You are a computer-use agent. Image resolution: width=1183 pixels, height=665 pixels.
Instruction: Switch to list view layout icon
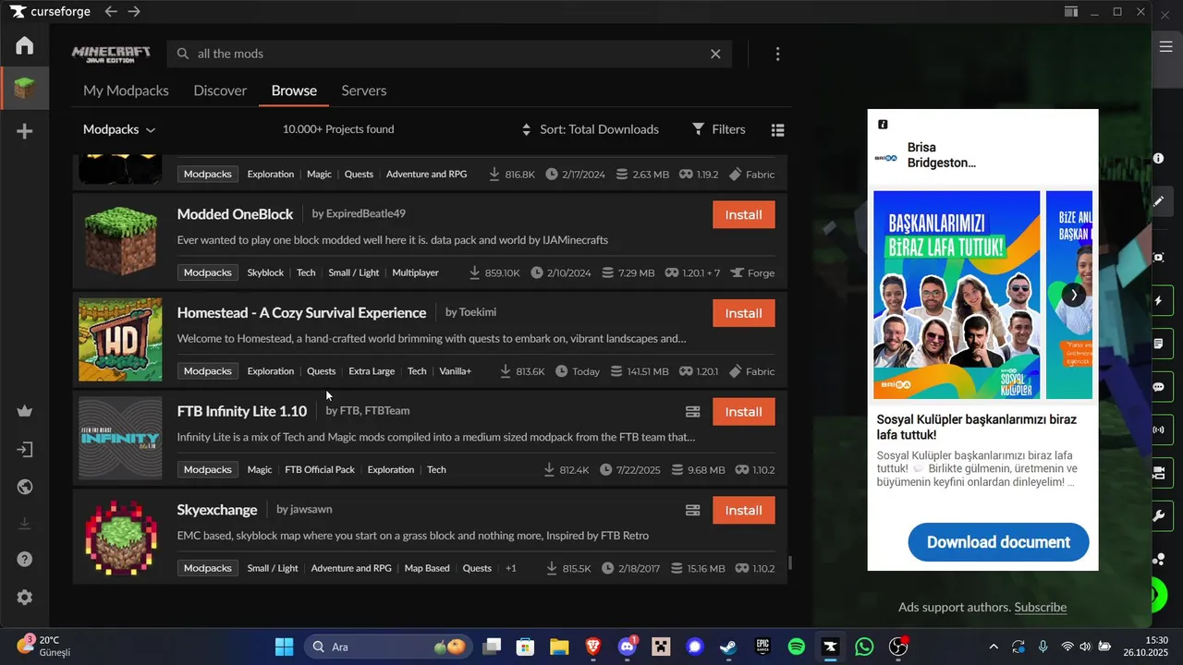pyautogui.click(x=778, y=130)
